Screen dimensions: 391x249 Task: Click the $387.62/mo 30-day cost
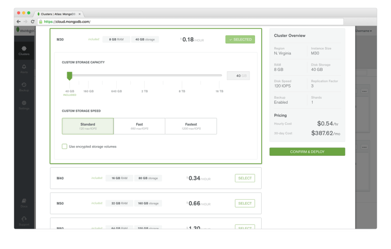point(326,133)
